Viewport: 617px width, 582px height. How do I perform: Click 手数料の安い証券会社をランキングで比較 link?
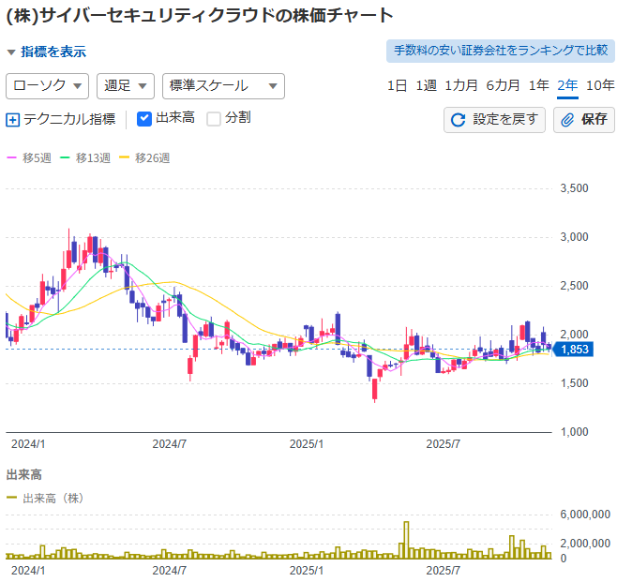[500, 51]
